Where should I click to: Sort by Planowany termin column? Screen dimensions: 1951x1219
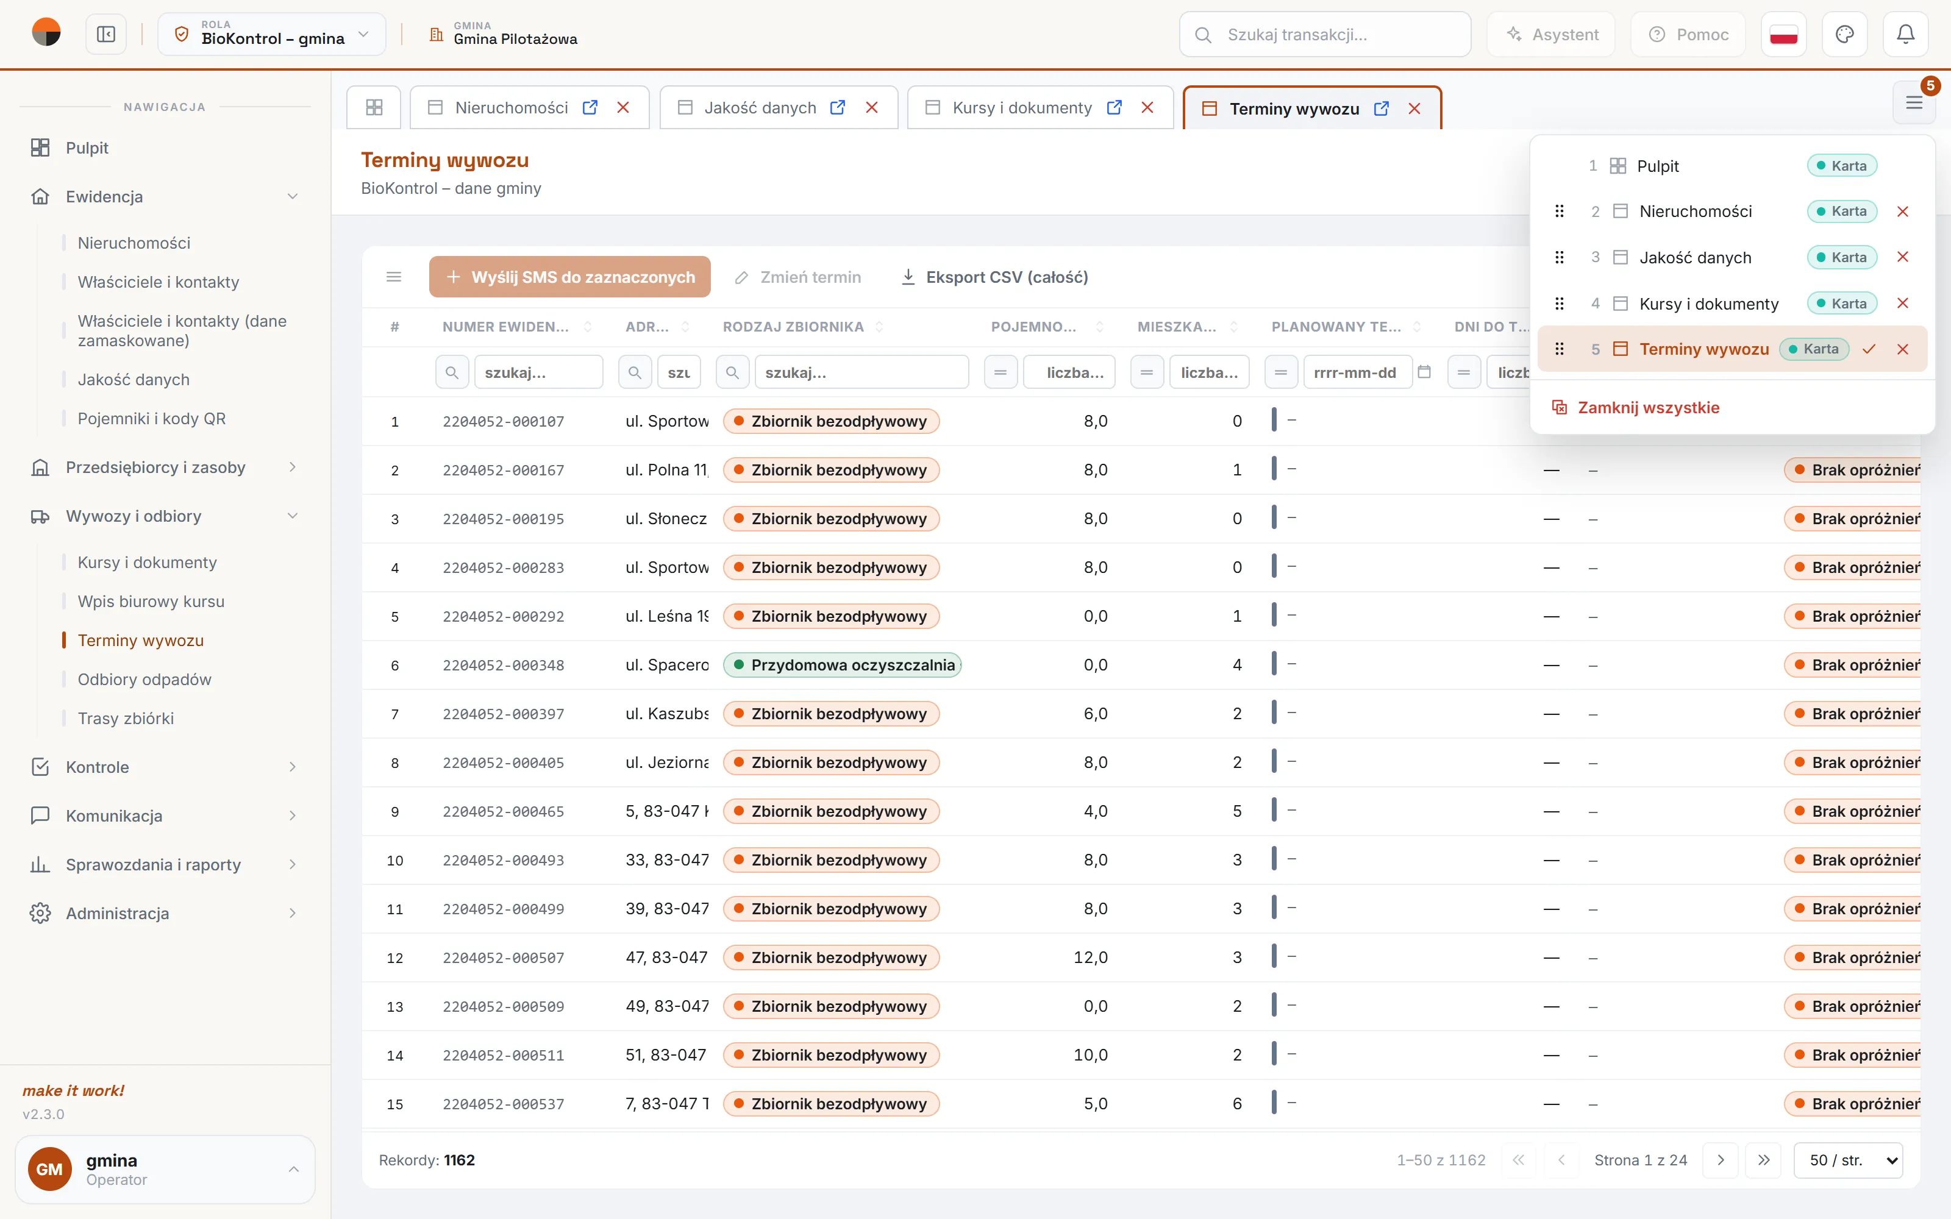coord(1416,327)
